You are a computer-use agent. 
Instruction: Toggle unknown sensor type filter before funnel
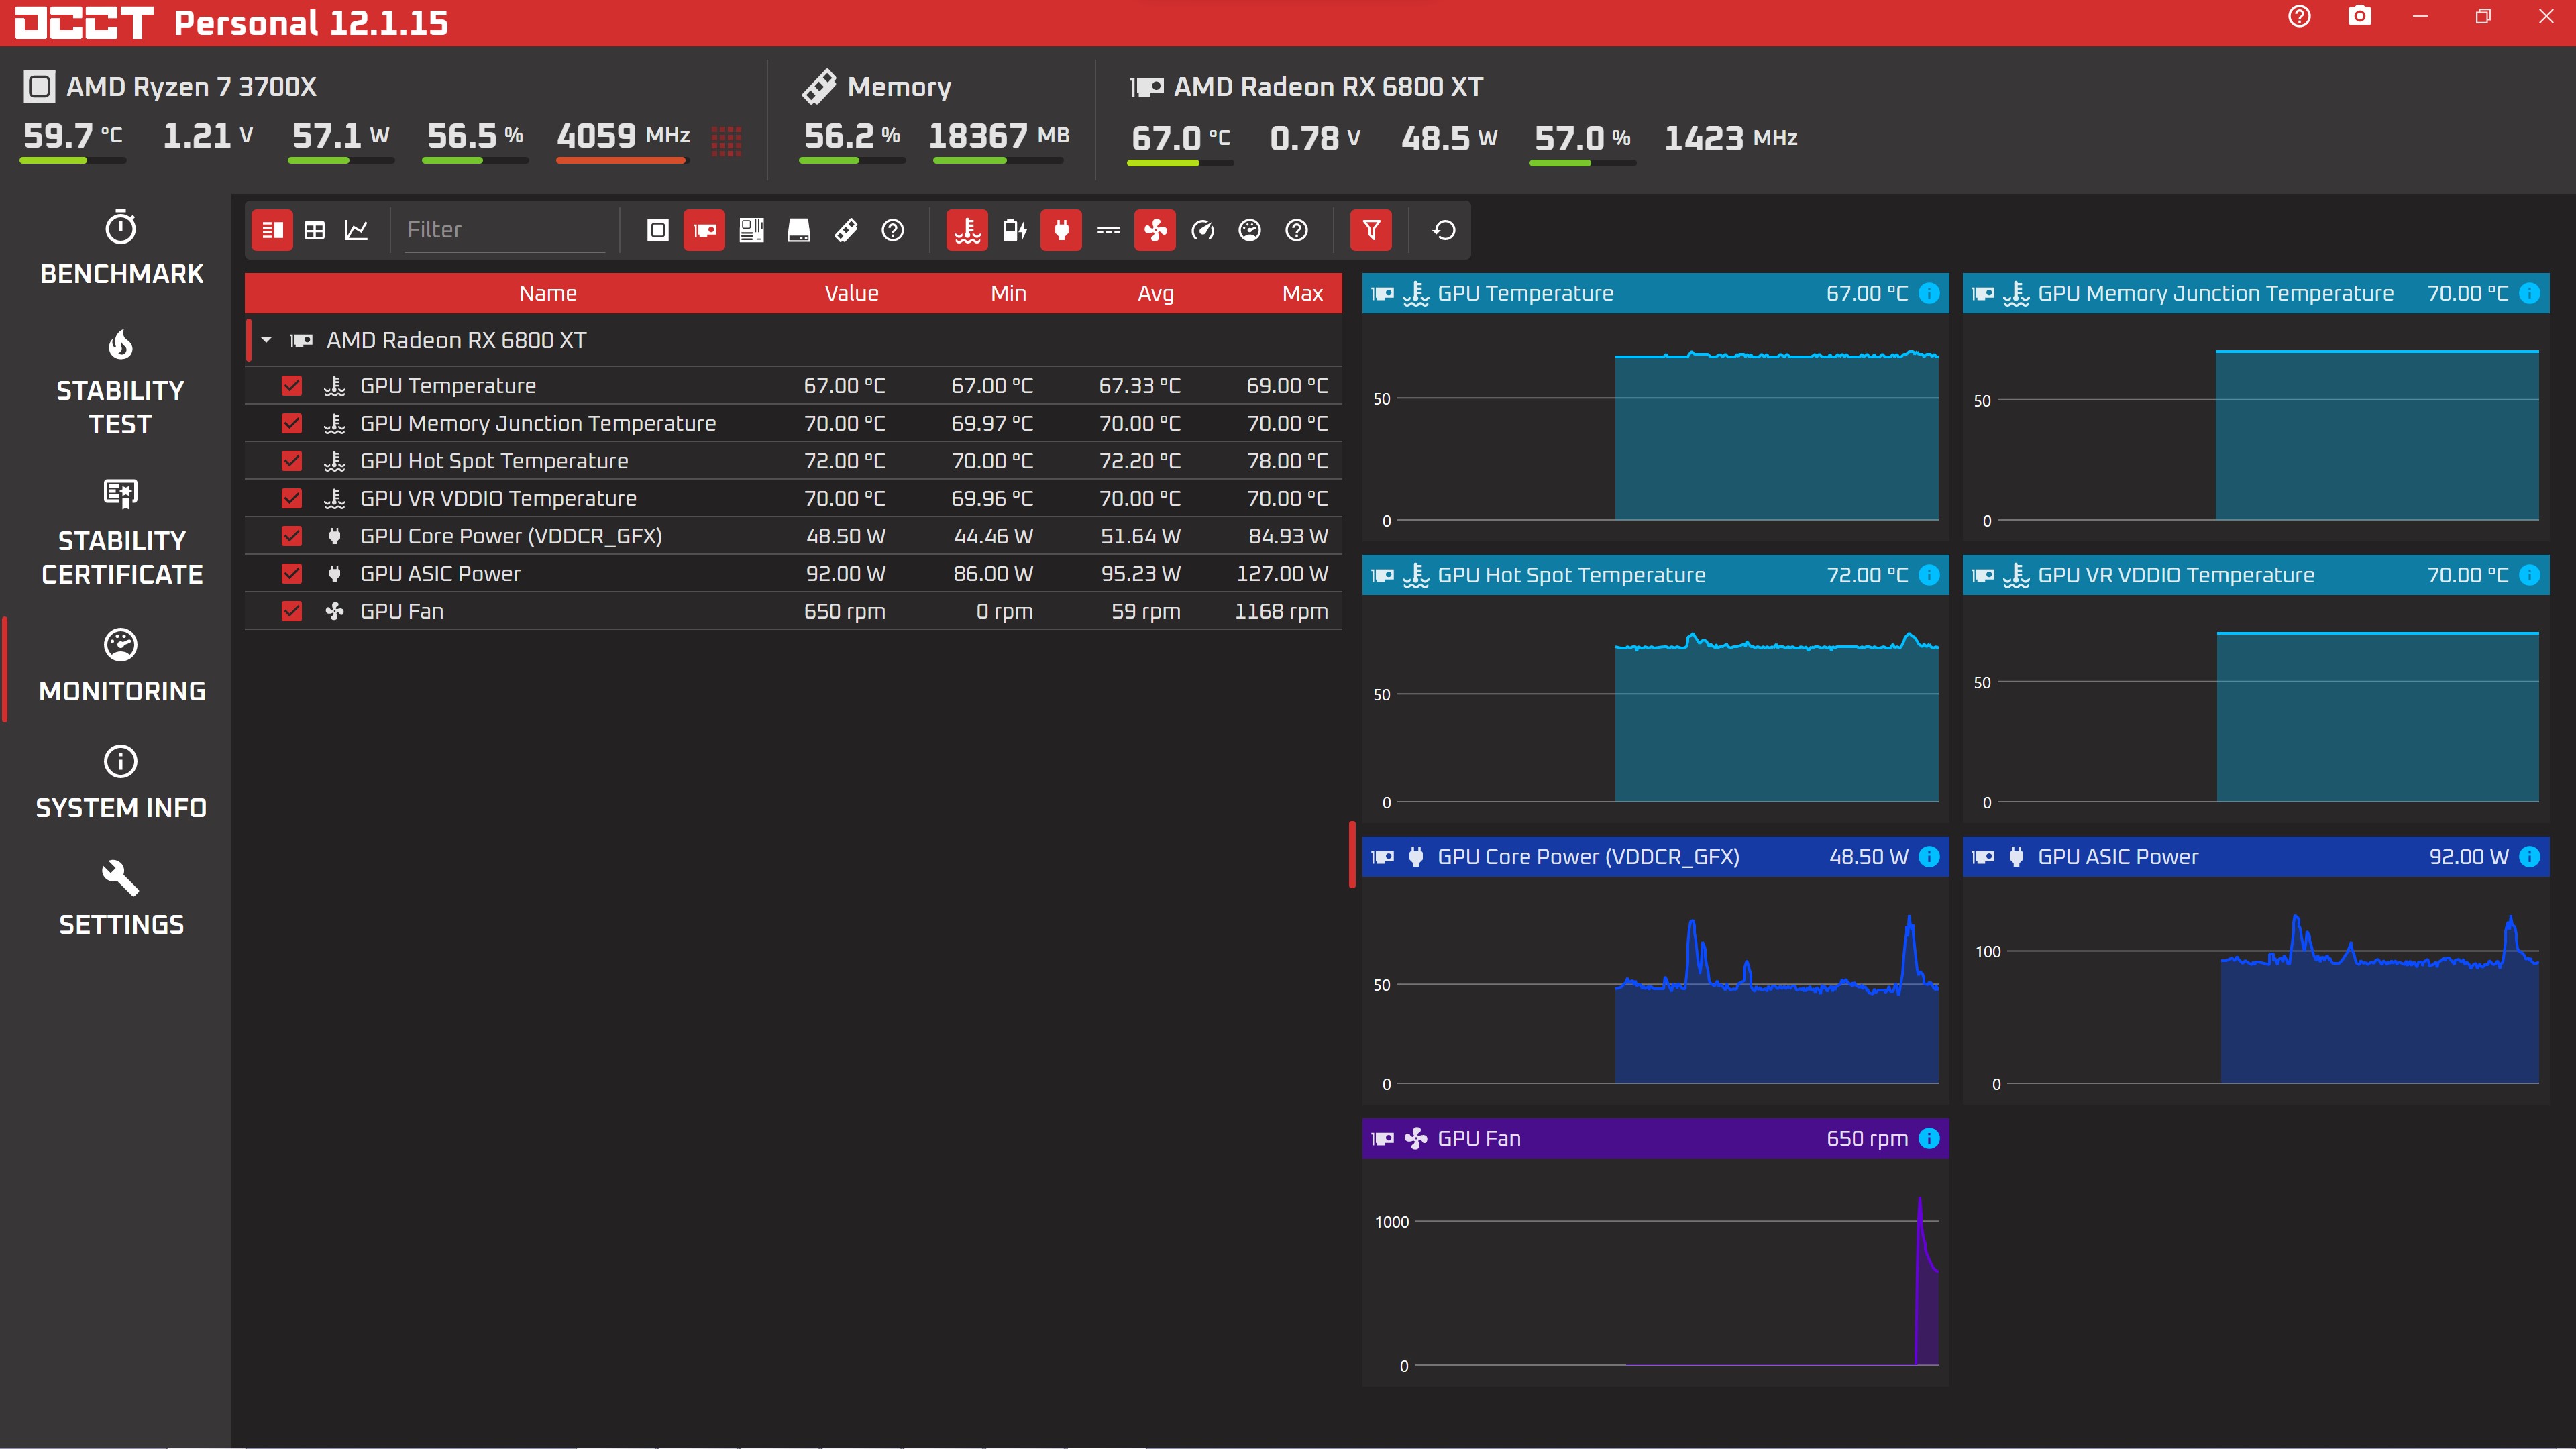[x=1296, y=230]
